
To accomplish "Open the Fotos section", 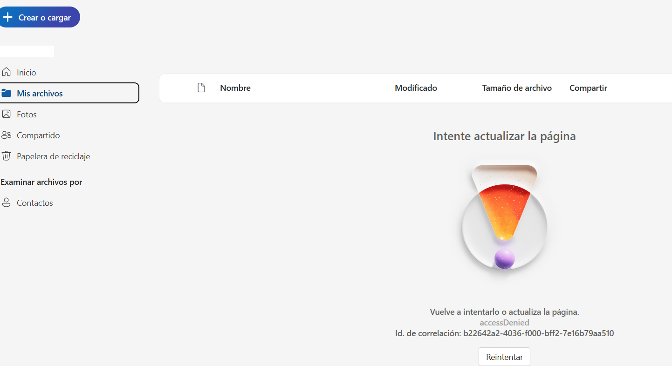I will click(x=27, y=114).
